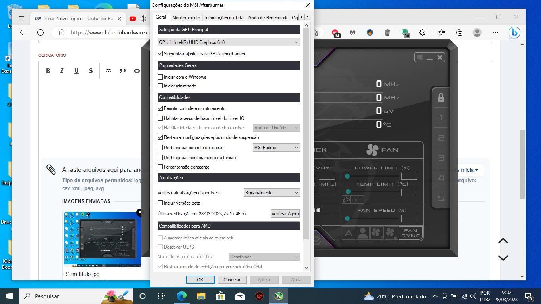
Task: Apply strikethrough formatting in the forum editor
Action: 91,71
